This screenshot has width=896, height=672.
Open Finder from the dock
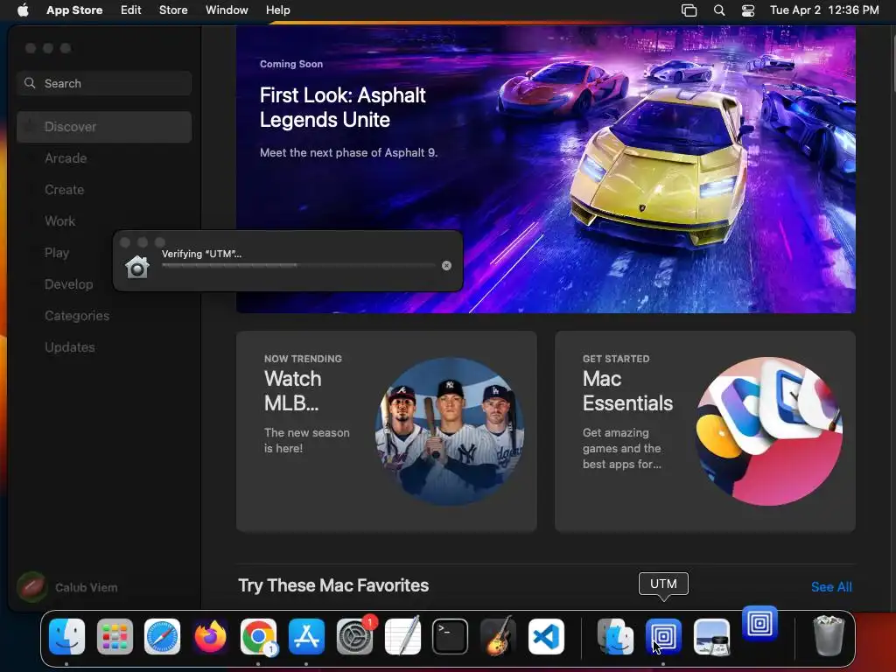(66, 637)
